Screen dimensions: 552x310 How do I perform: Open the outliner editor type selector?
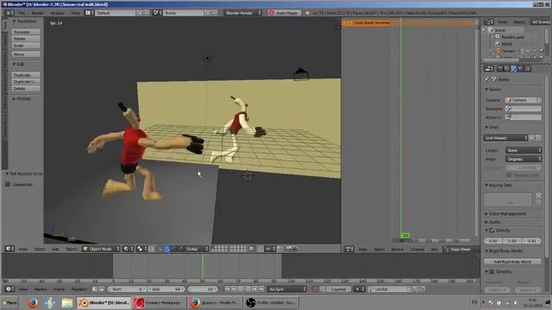tap(489, 22)
